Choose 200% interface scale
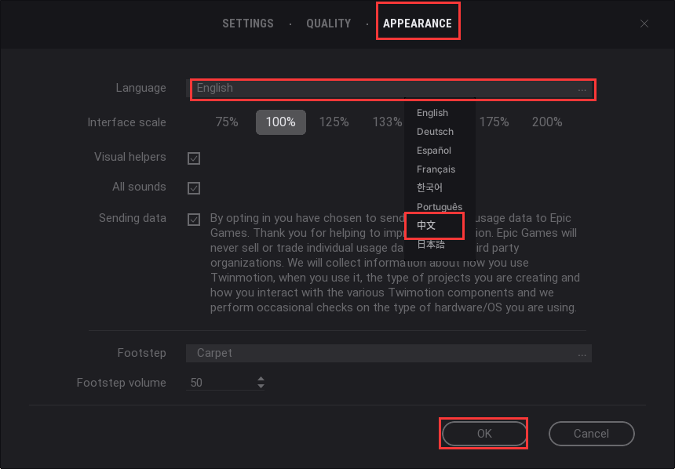Image resolution: width=675 pixels, height=469 pixels. click(x=547, y=122)
